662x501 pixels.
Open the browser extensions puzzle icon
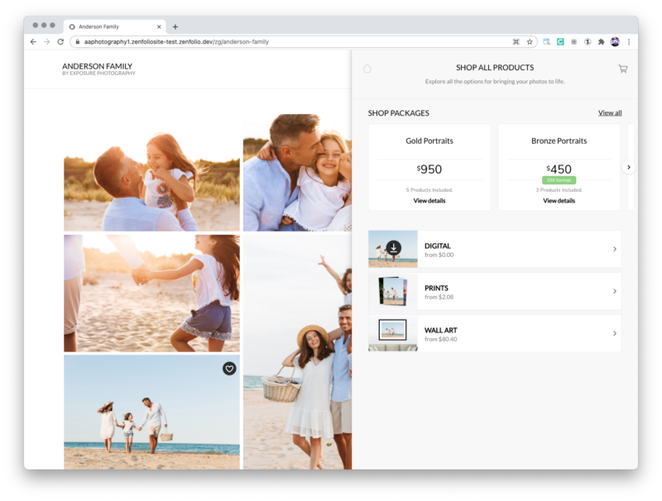click(x=601, y=41)
